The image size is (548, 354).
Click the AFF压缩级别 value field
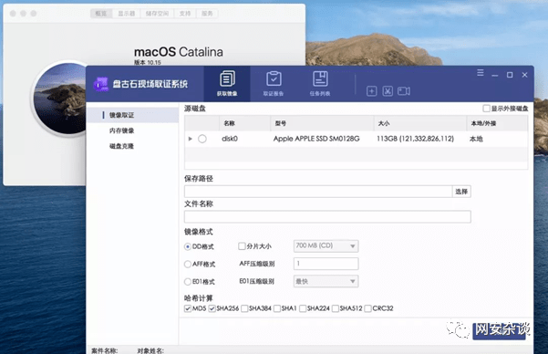[x=326, y=264]
